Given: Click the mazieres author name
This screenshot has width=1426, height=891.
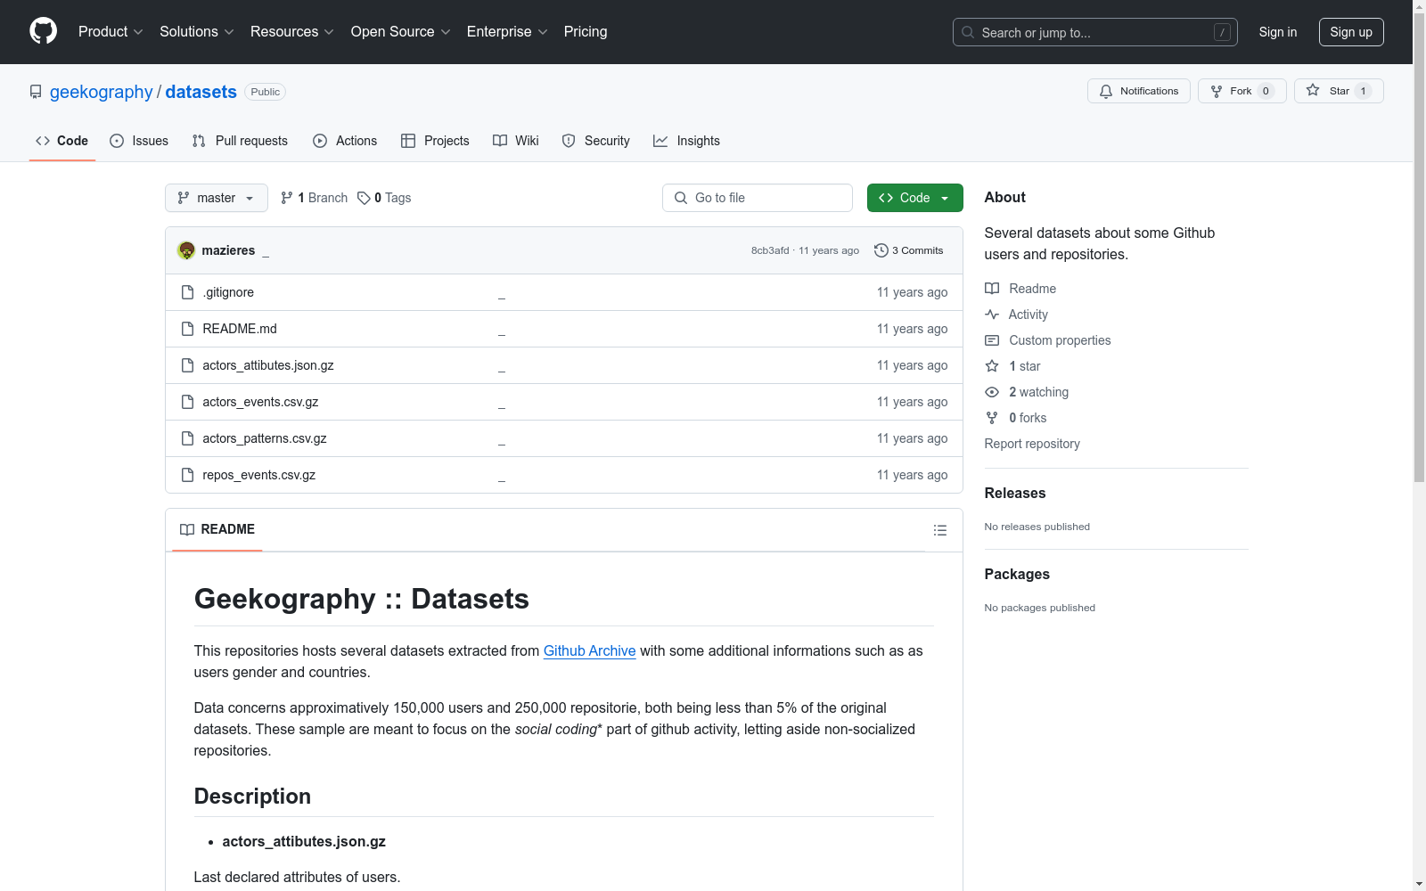Looking at the screenshot, I should (x=228, y=250).
